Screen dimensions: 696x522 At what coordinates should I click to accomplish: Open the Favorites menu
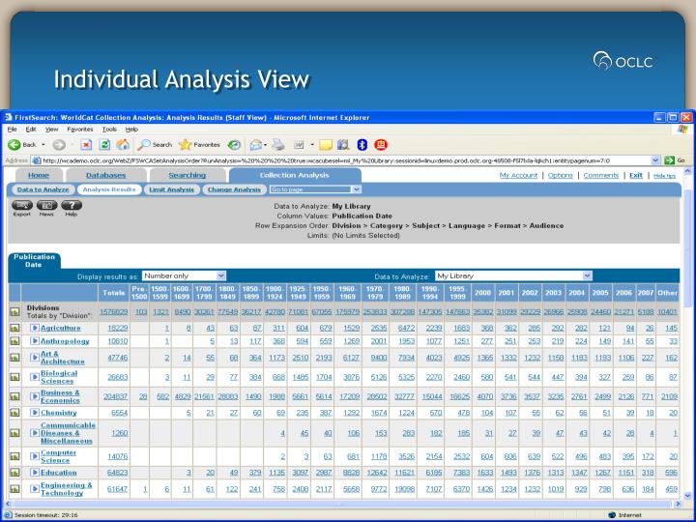tap(80, 130)
